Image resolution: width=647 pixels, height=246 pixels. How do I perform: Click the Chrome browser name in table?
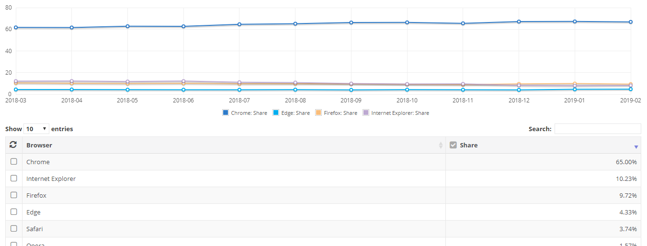pyautogui.click(x=38, y=162)
